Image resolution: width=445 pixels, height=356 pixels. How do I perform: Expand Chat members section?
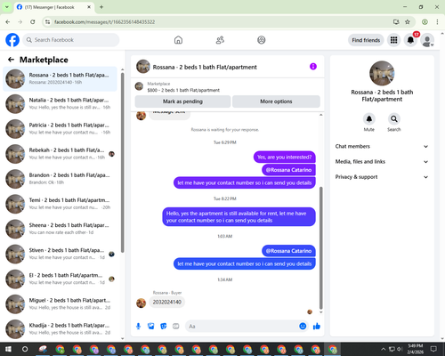pos(382,146)
